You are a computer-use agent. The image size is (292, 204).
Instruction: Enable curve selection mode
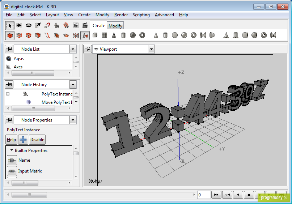click(x=47, y=35)
